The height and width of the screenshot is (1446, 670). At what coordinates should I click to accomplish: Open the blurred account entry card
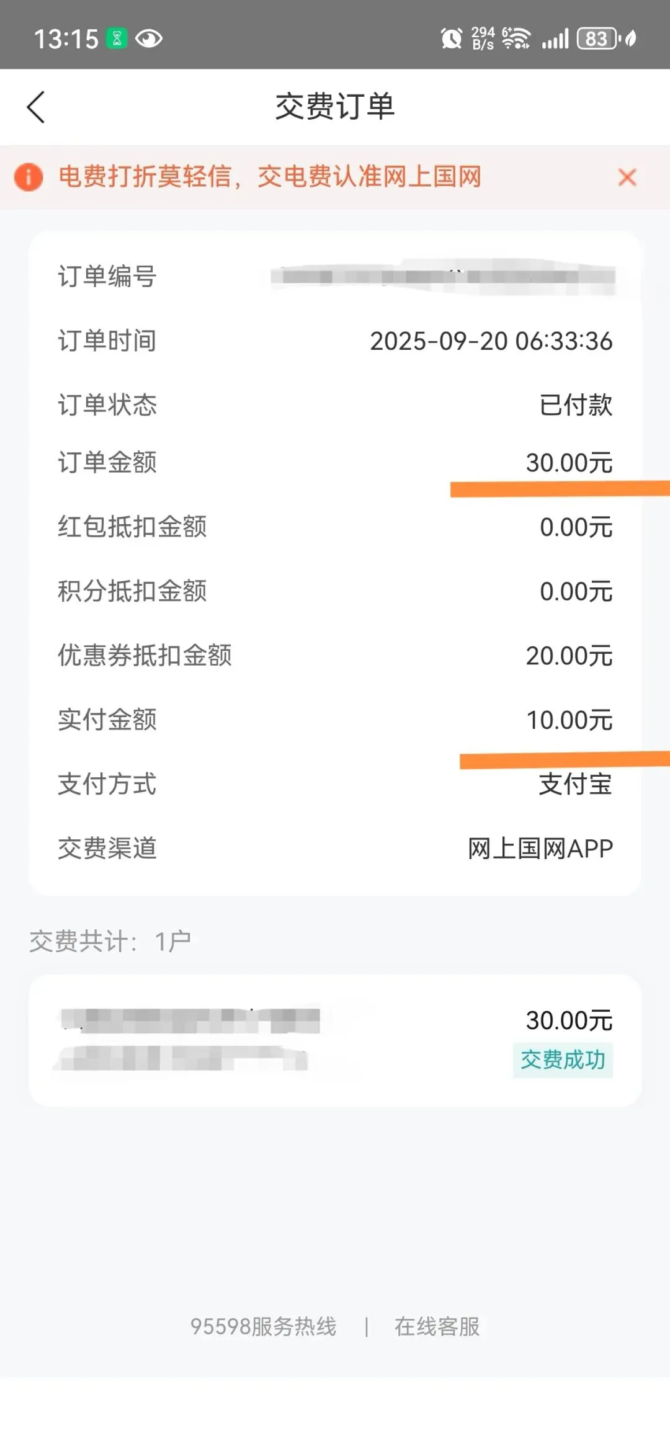335,1040
